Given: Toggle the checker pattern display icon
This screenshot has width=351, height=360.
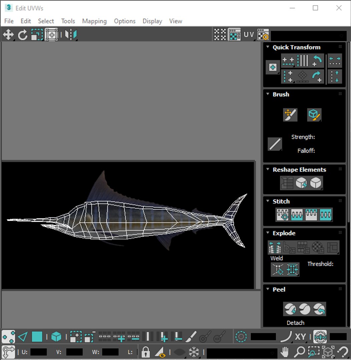Looking at the screenshot, I should (x=220, y=35).
